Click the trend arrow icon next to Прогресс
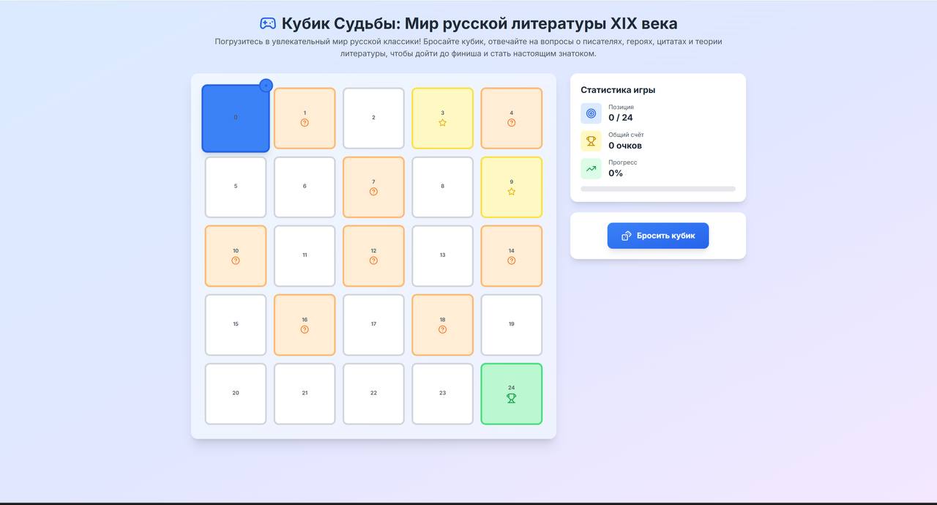Image resolution: width=937 pixels, height=505 pixels. [591, 169]
